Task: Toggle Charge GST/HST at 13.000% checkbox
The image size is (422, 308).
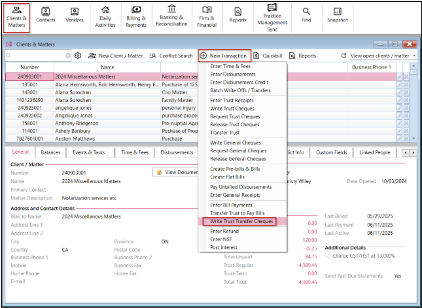Action: point(328,256)
